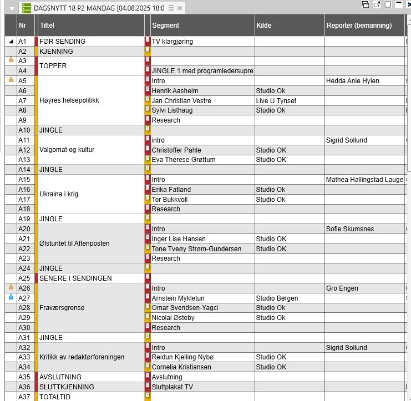Select reporter Mathea Hallingstad Lauge cell

tap(364, 180)
